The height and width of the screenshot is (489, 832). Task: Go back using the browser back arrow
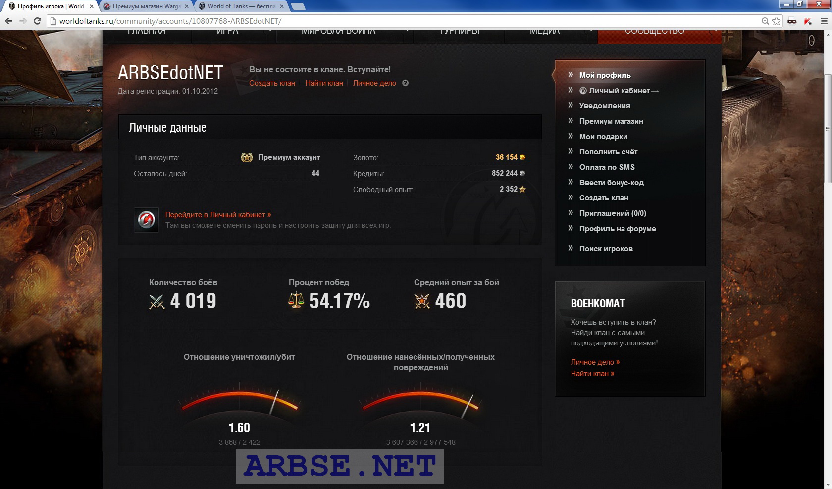[x=8, y=21]
